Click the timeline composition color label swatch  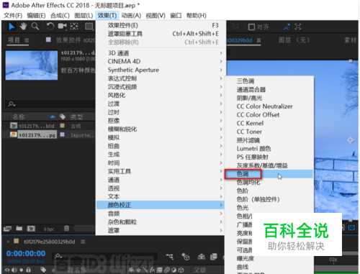[x=17, y=241]
